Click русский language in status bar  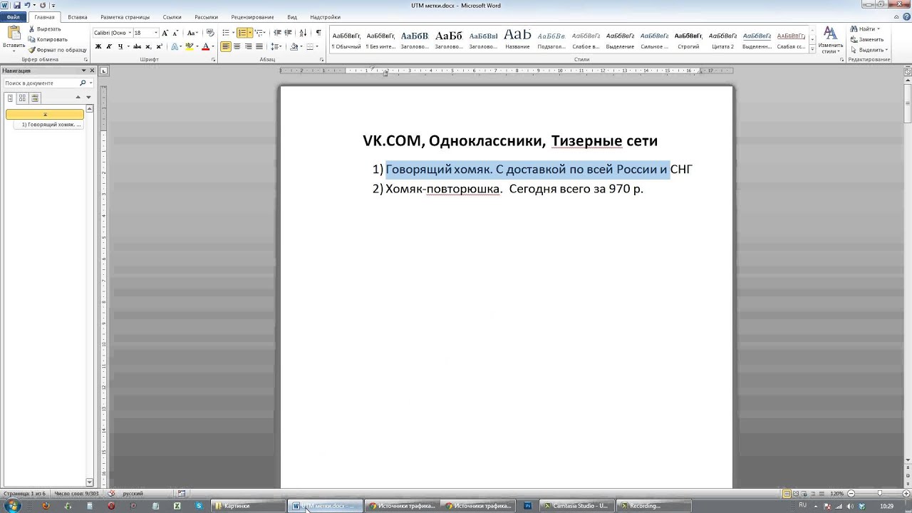pos(133,494)
